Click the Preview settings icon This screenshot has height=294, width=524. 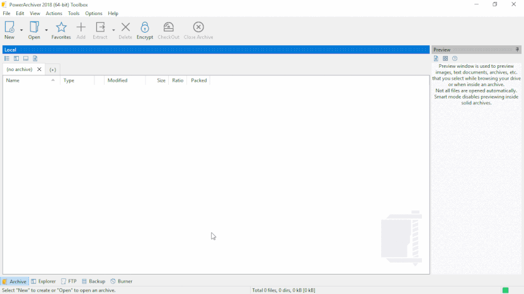coord(445,58)
